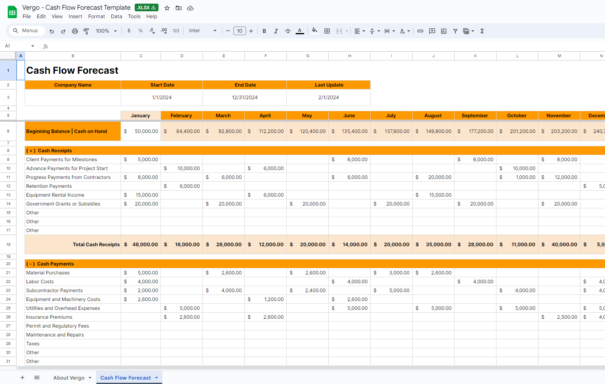Toggle italic formatting
This screenshot has width=605, height=384.
(x=276, y=31)
